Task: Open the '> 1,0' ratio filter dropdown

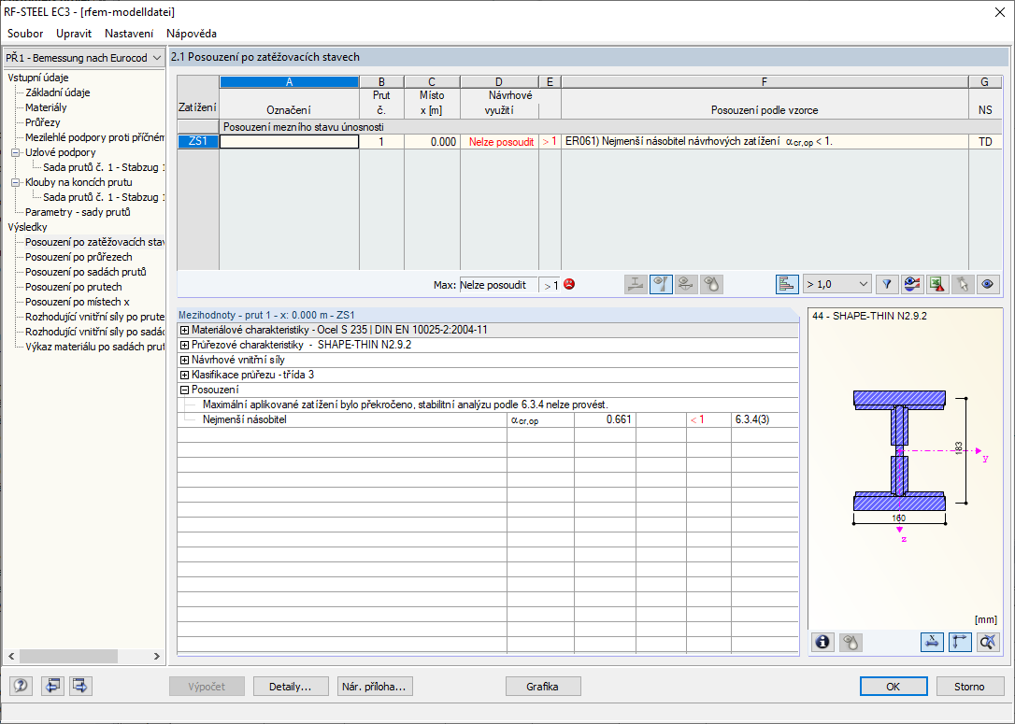Action: (x=836, y=285)
